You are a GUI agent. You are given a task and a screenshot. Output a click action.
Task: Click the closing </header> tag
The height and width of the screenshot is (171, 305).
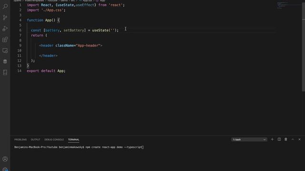point(48,56)
